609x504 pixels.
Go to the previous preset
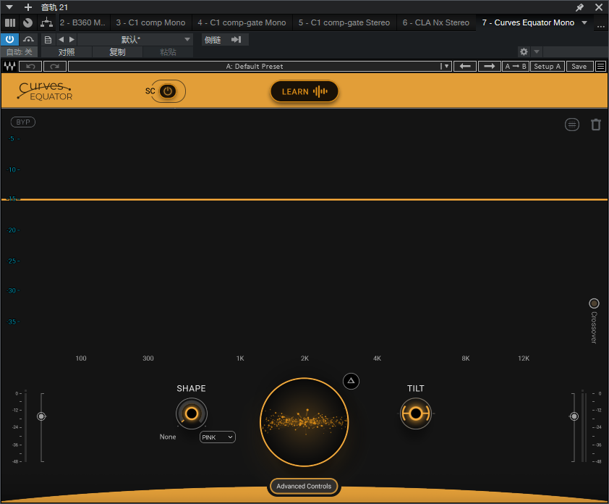coord(61,39)
